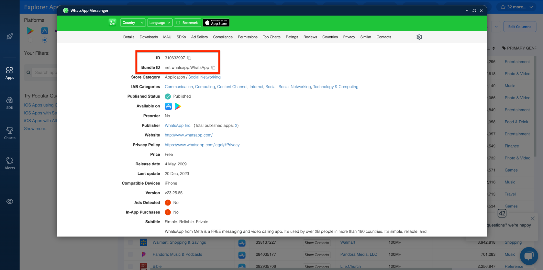
Task: Close the WhatsApp Messenger dialog
Action: 481,11
